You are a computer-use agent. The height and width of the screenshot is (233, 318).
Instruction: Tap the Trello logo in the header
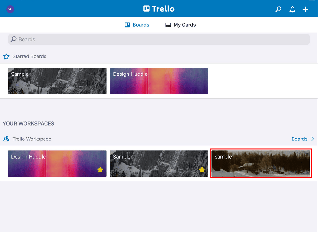pos(159,9)
